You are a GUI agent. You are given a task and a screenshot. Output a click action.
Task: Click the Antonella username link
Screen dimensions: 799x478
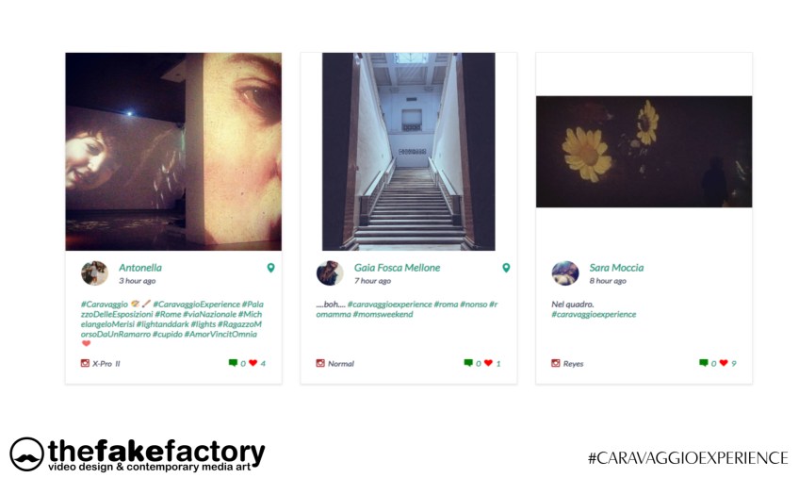coord(140,268)
